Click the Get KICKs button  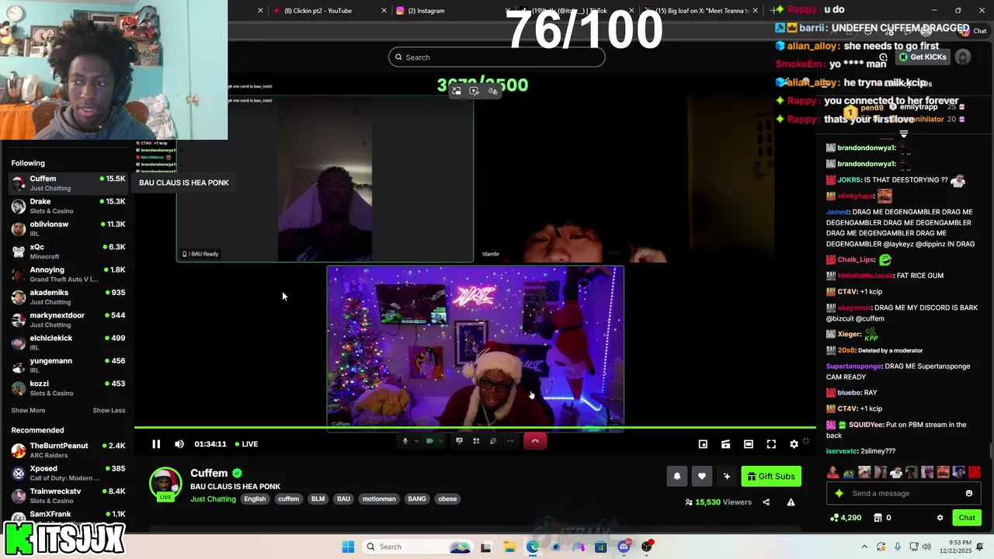923,57
